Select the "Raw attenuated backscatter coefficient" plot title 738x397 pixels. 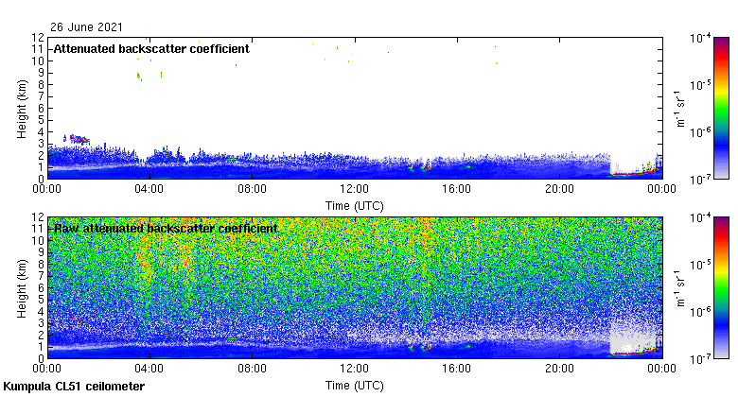(x=167, y=229)
